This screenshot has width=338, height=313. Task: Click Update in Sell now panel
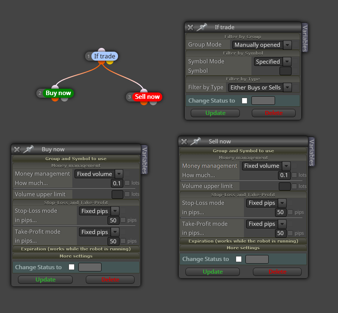pyautogui.click(x=212, y=272)
